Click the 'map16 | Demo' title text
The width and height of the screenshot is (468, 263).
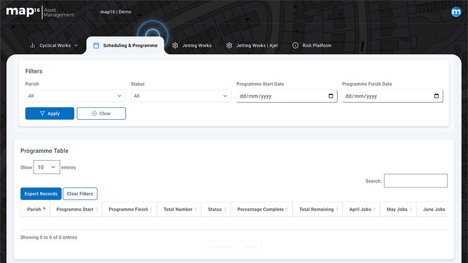[115, 12]
